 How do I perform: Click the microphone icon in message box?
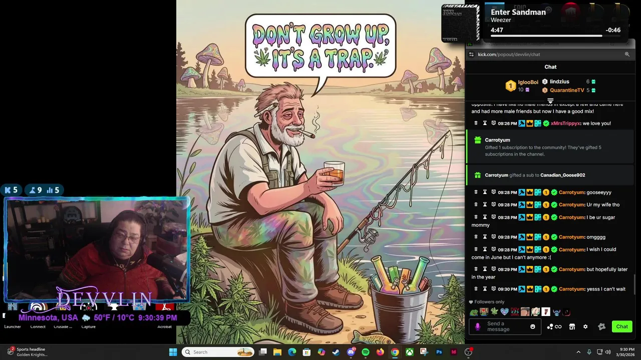[478, 326]
